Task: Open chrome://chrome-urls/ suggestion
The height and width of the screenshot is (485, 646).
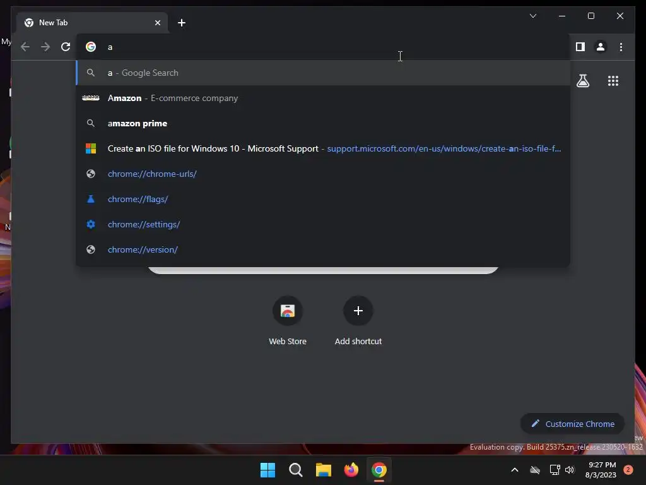Action: pos(324,174)
